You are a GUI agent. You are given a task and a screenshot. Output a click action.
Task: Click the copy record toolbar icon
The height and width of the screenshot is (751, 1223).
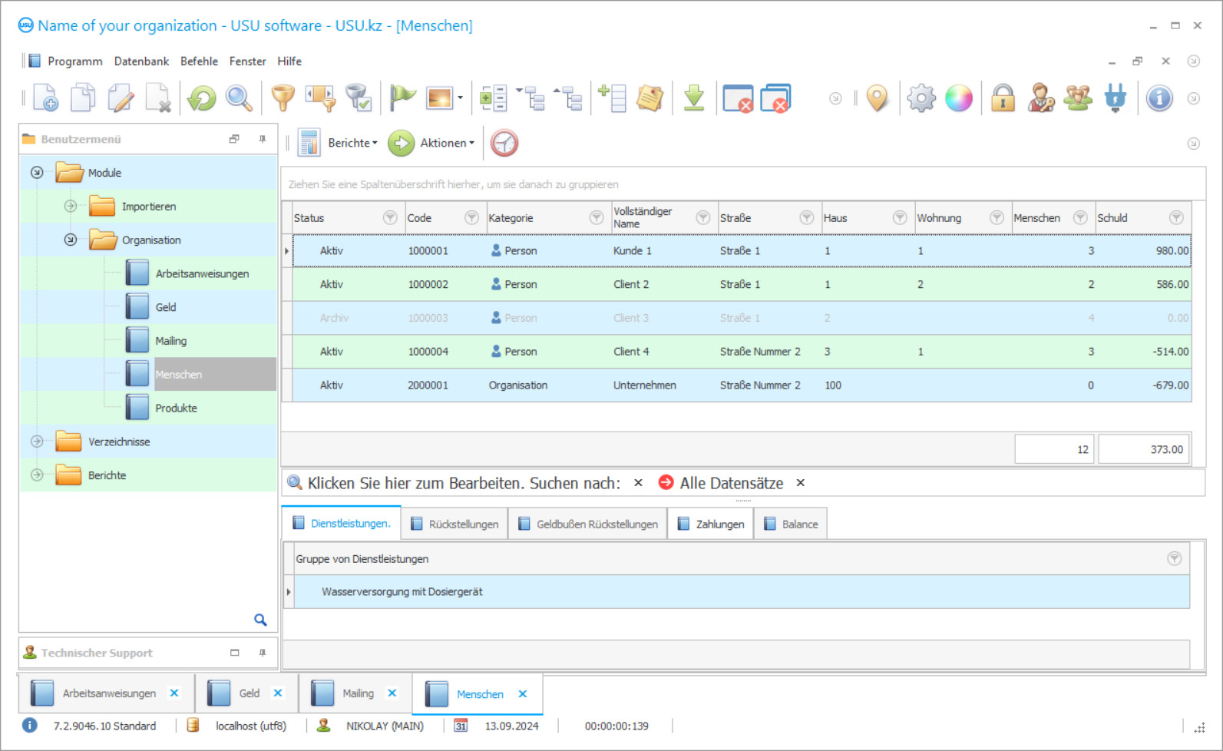tap(83, 98)
